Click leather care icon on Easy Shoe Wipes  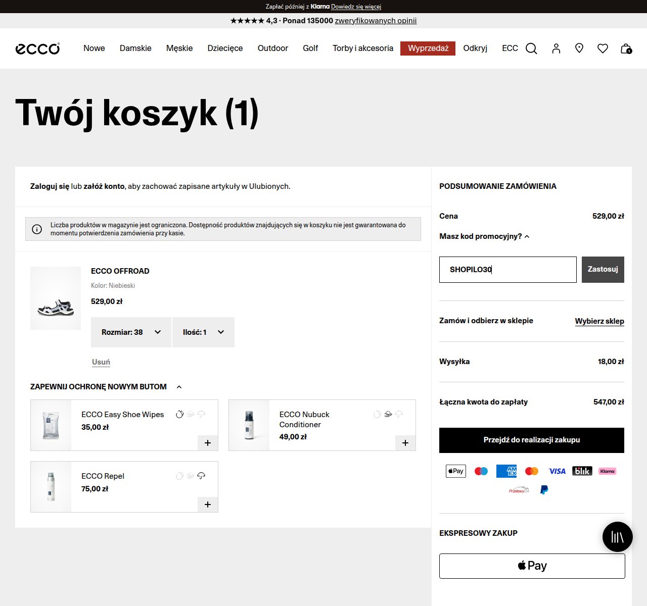click(179, 414)
